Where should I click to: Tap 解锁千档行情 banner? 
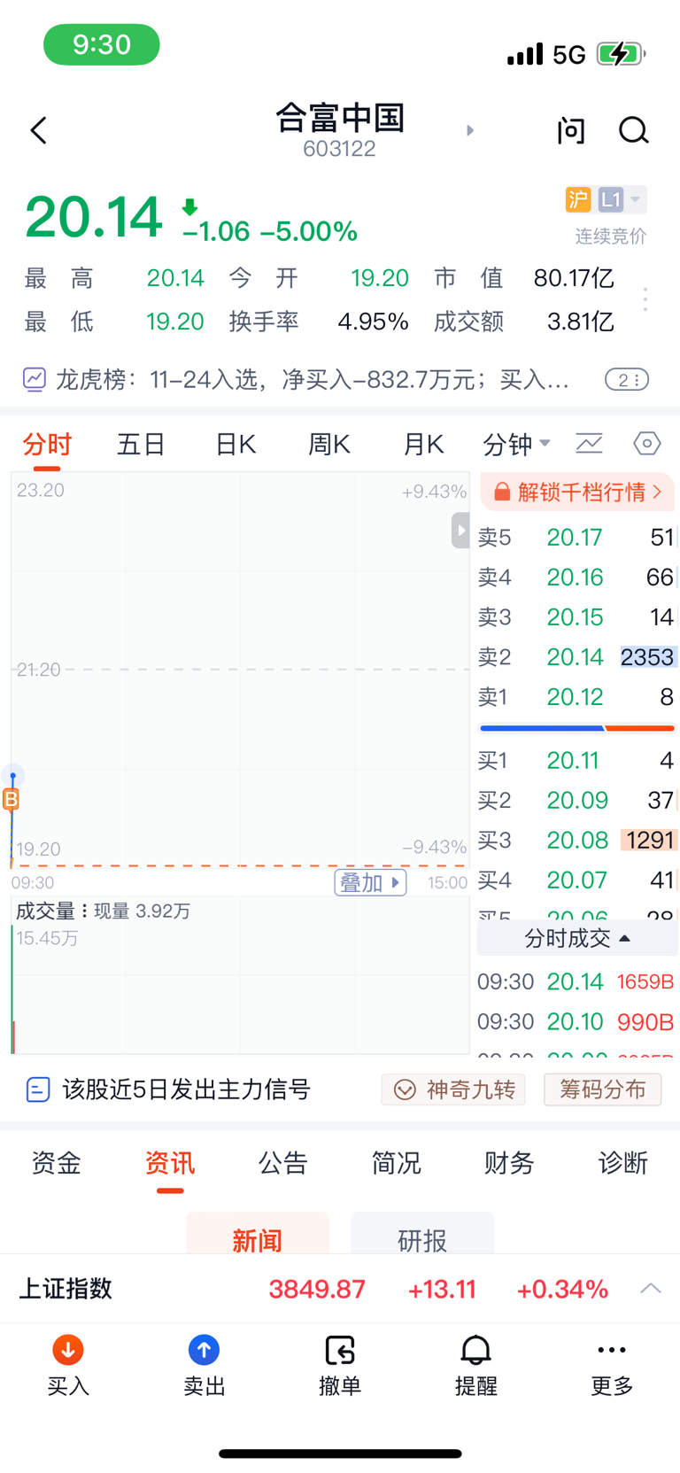(x=577, y=492)
